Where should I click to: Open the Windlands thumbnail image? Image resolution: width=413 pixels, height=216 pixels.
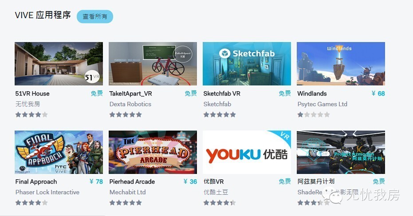[x=341, y=64]
